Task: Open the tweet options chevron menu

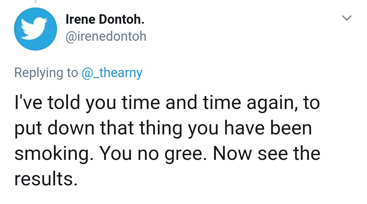Action: [347, 18]
